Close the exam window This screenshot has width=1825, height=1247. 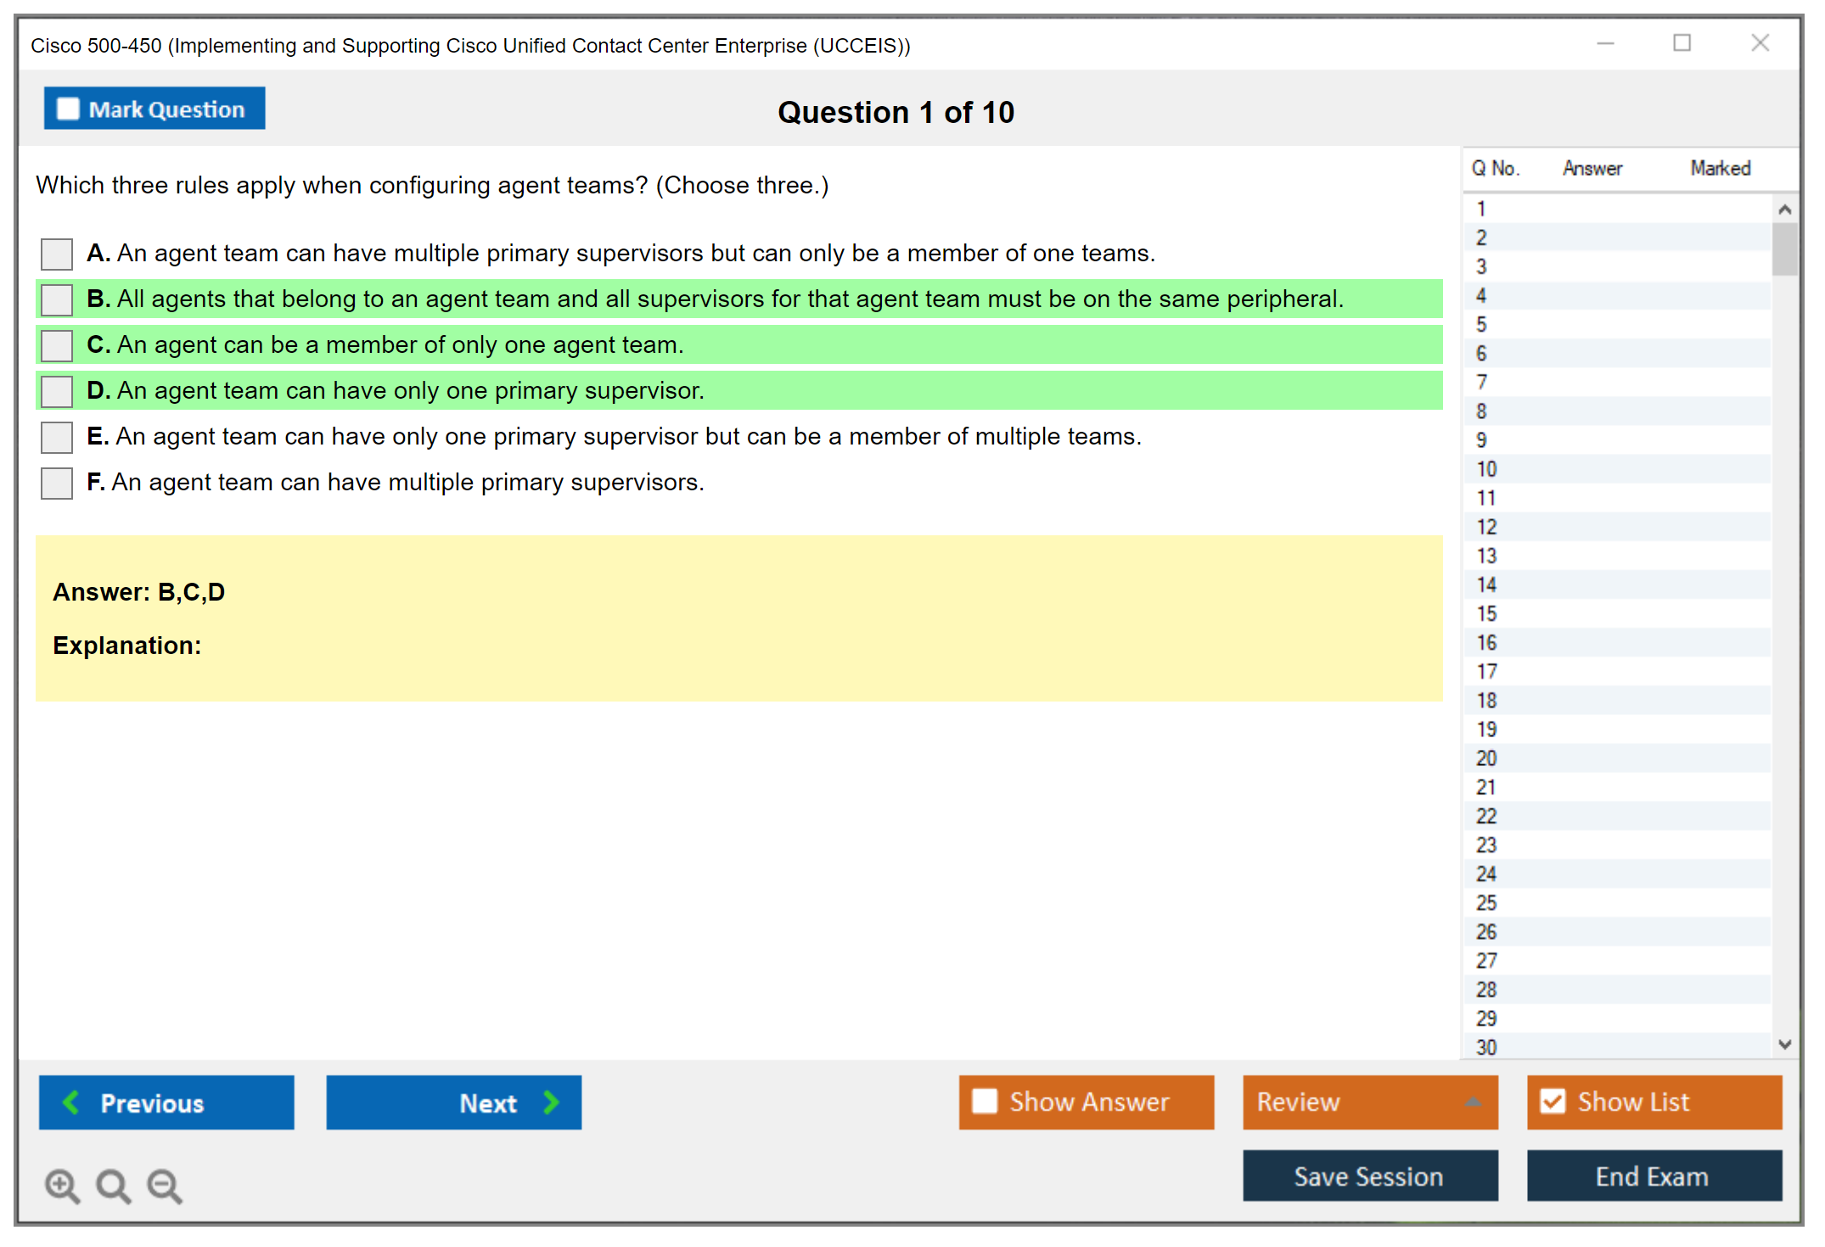tap(1760, 43)
